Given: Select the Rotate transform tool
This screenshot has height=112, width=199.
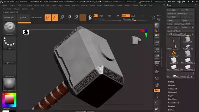Looking at the screenshot, I should point(76,18).
